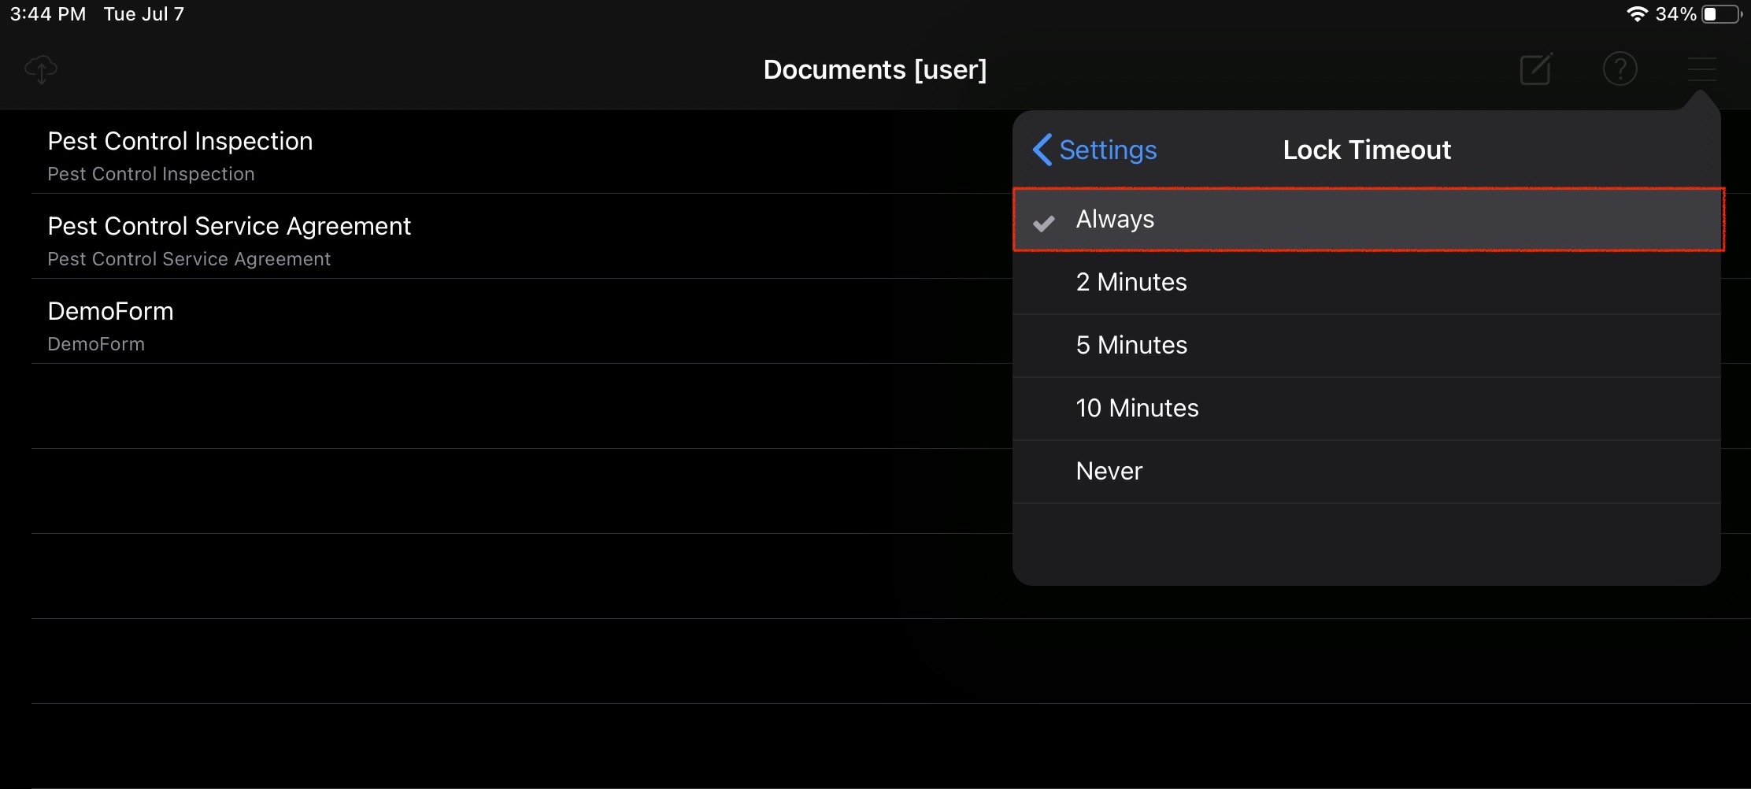Set lock timeout to 5 Minutes

[x=1367, y=346]
